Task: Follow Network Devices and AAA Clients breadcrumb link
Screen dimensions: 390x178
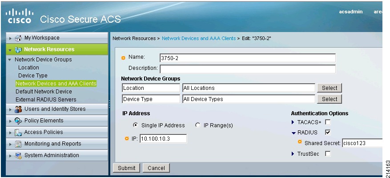Action: [x=199, y=38]
